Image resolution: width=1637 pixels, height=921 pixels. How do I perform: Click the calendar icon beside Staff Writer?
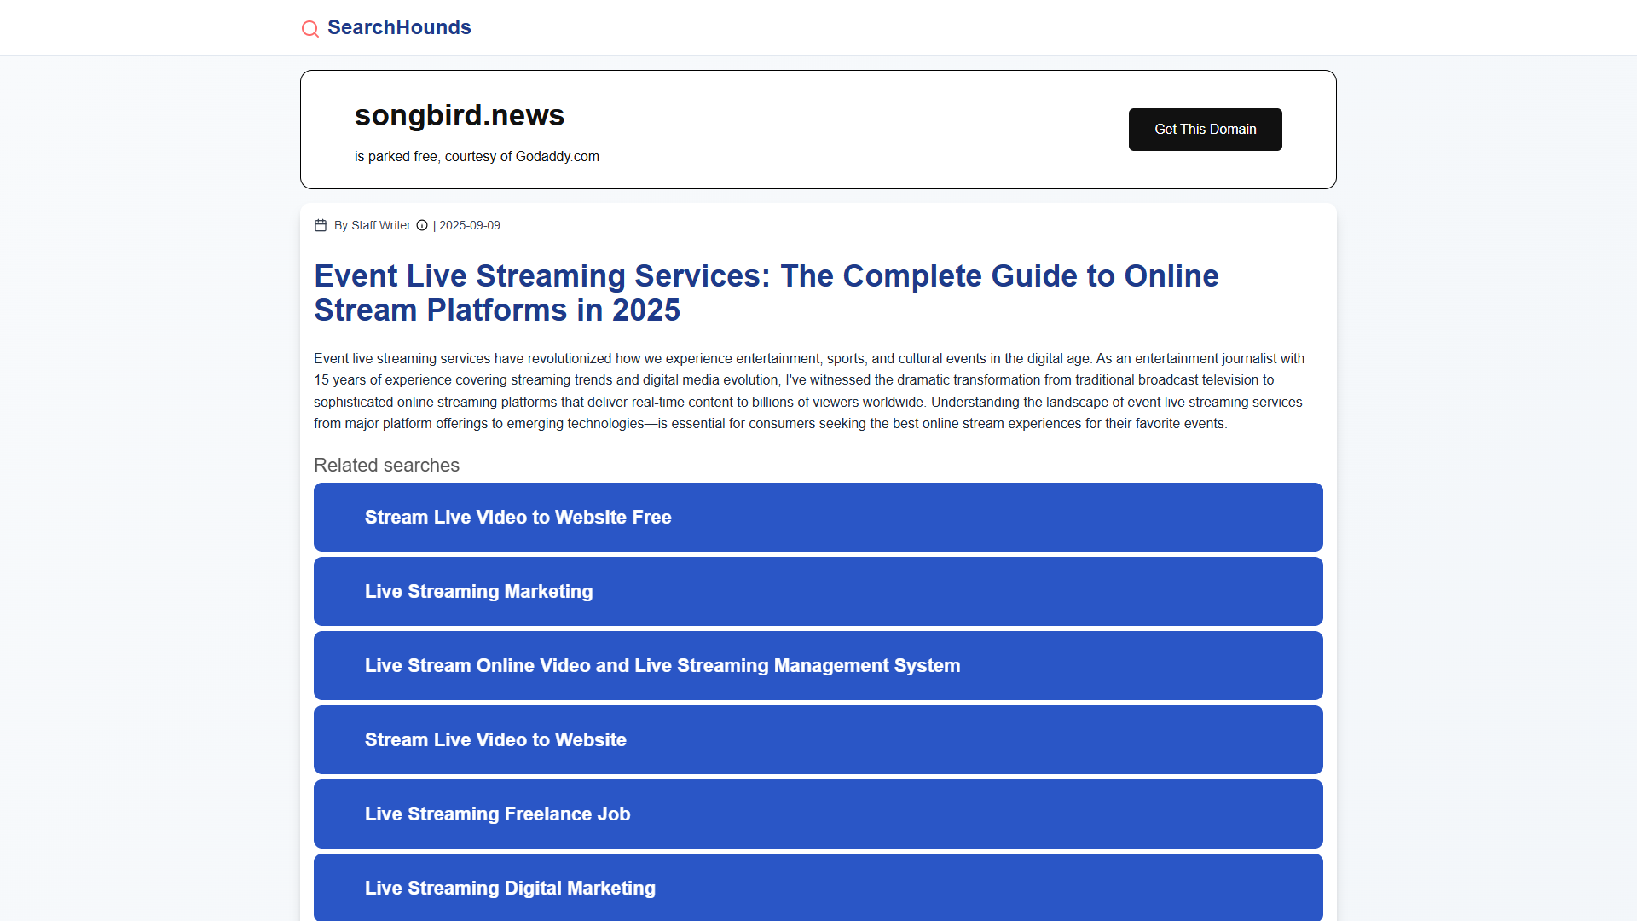tap(321, 225)
